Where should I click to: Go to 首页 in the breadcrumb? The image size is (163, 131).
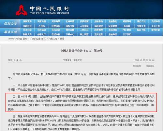[44, 39]
